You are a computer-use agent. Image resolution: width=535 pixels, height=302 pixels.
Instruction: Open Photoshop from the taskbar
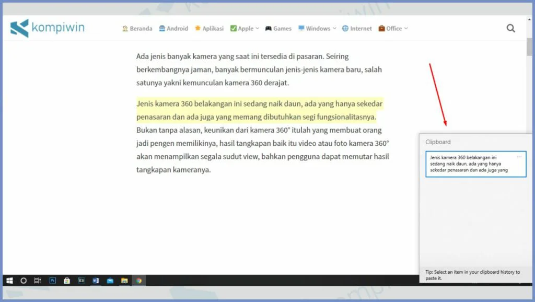click(x=53, y=281)
